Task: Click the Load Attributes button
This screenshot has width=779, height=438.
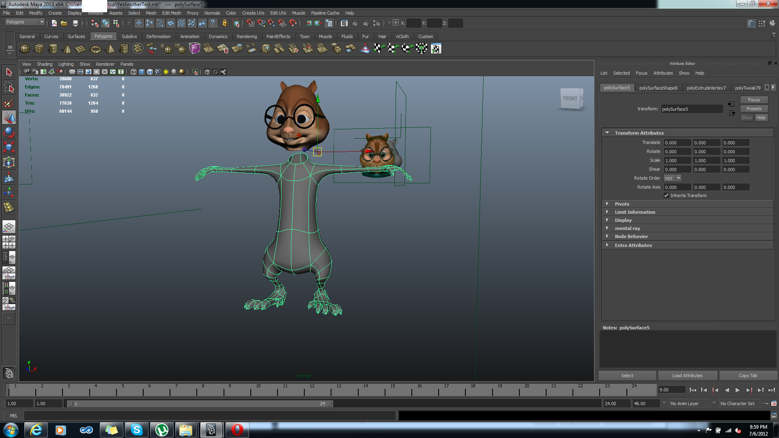Action: (x=687, y=376)
